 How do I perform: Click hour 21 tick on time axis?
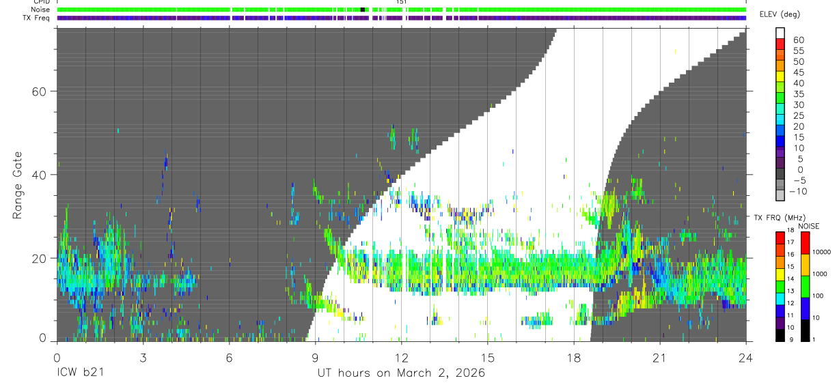[x=659, y=357]
